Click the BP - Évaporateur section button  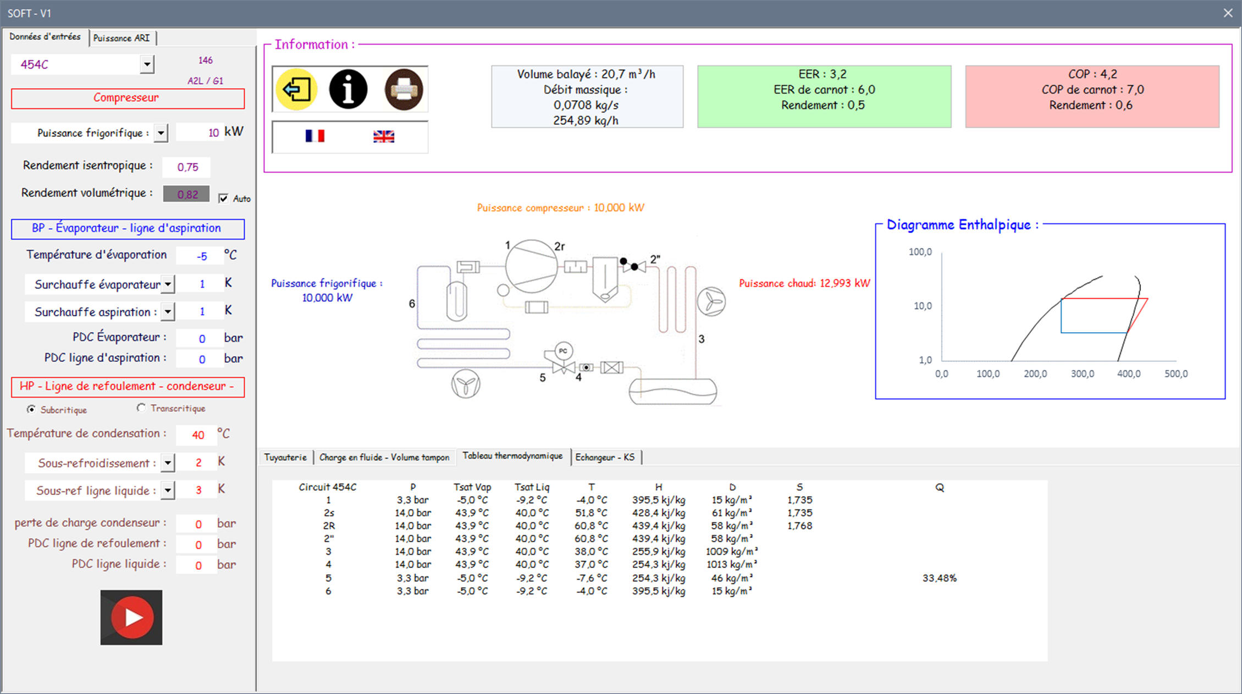[x=128, y=229]
